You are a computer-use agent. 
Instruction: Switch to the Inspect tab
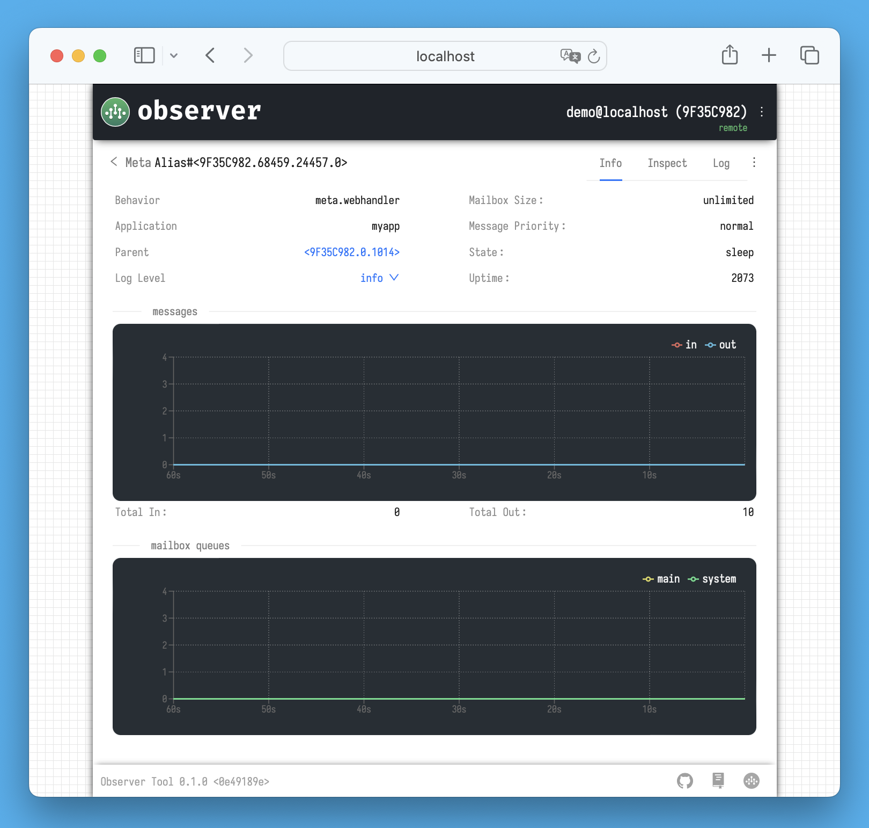click(x=667, y=163)
